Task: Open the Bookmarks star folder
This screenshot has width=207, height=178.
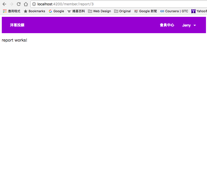Action: [x=35, y=11]
